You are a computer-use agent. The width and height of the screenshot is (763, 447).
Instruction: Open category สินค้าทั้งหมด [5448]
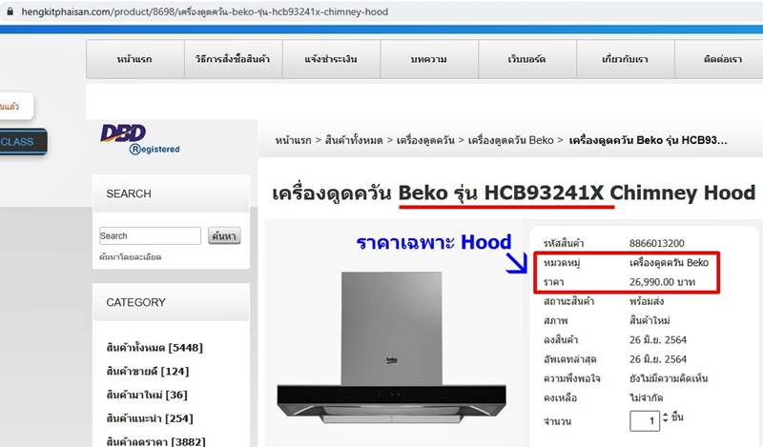click(x=155, y=348)
